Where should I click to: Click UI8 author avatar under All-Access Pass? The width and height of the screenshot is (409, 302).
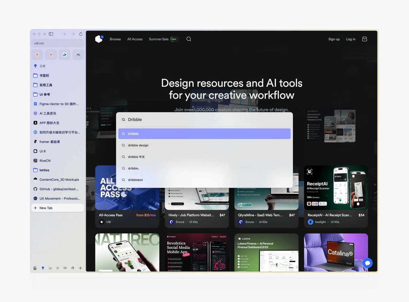(102, 222)
